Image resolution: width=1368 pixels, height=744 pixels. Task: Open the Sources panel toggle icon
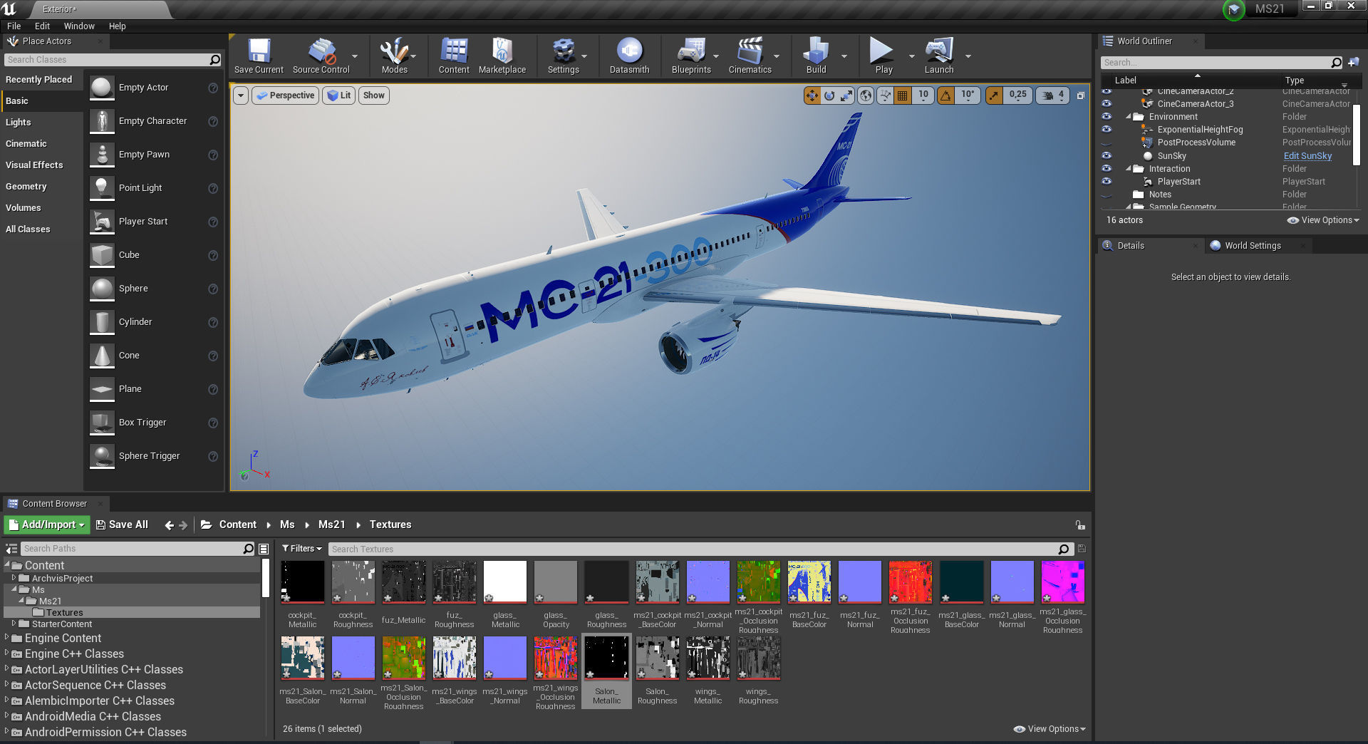point(11,549)
